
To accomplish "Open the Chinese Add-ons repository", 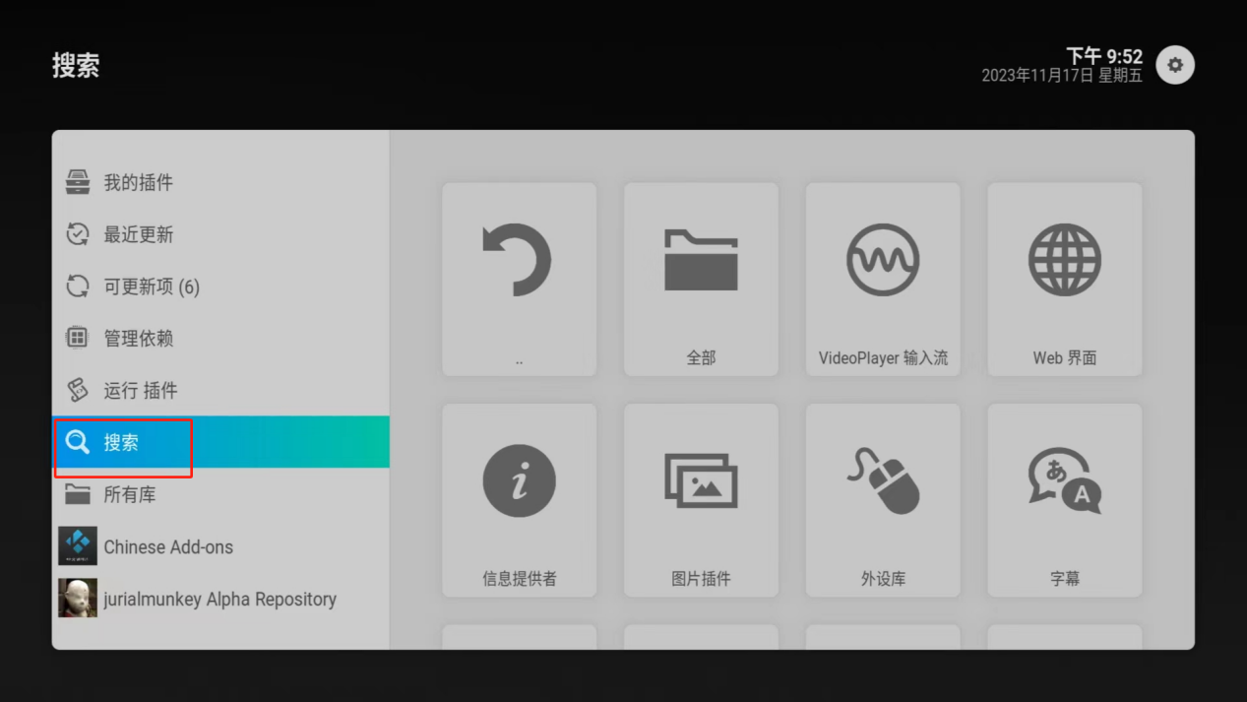I will [x=167, y=547].
